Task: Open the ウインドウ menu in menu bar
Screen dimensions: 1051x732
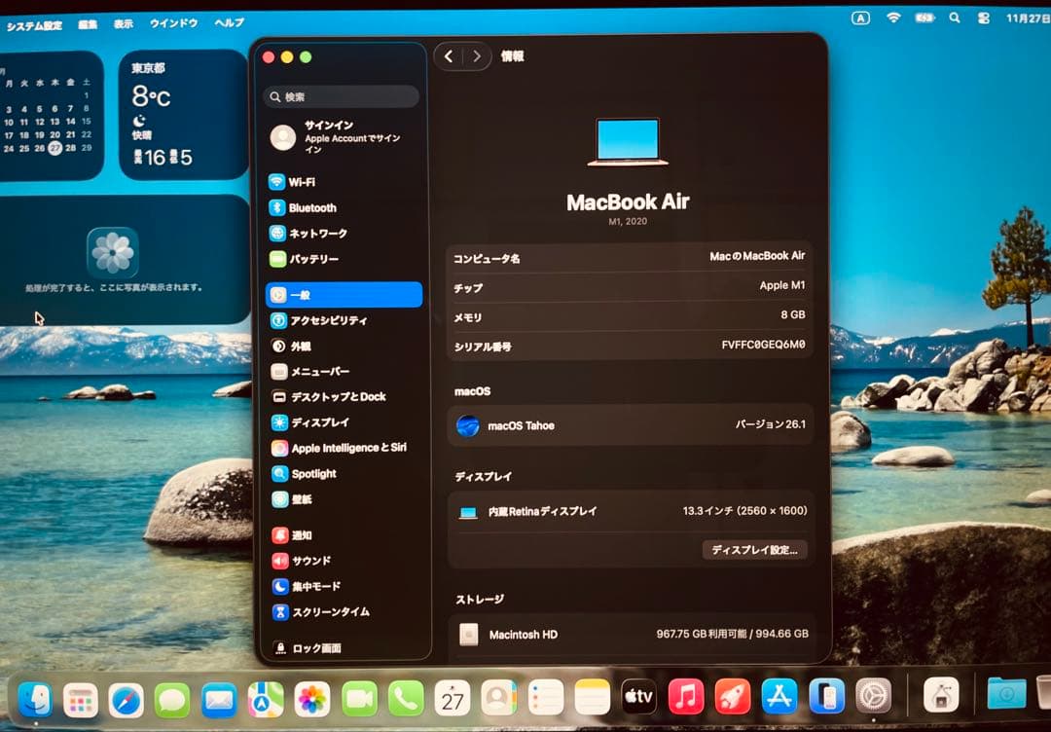Action: coord(173,23)
